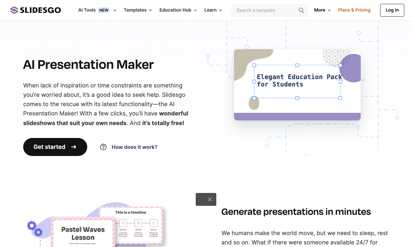Expand the AI Tools dropdown chevron

tap(115, 10)
